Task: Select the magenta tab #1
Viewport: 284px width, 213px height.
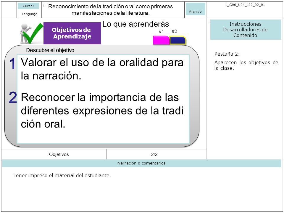Action: [161, 40]
